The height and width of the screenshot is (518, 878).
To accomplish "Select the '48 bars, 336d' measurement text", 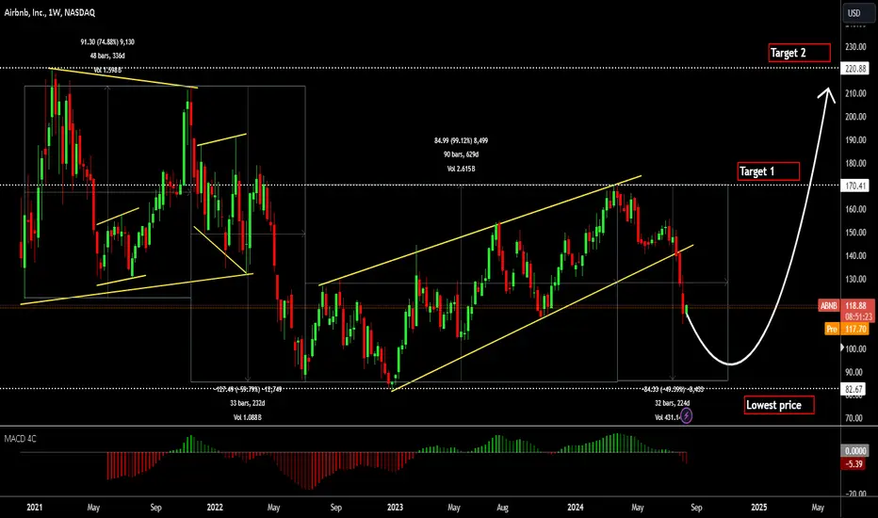I will point(107,56).
